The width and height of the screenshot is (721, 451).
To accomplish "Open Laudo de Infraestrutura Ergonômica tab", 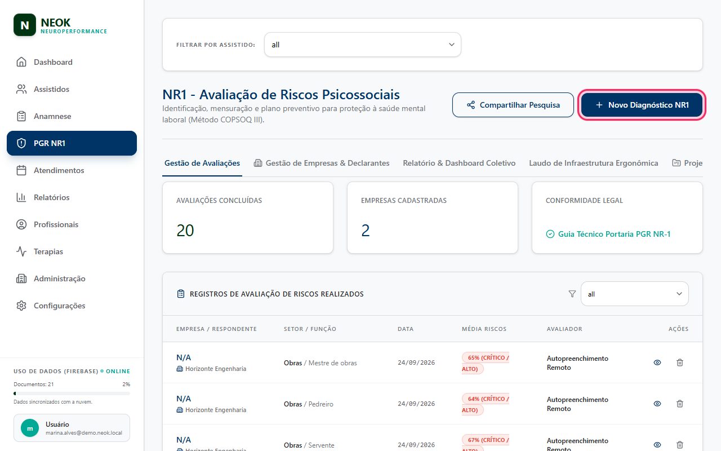I will (594, 163).
